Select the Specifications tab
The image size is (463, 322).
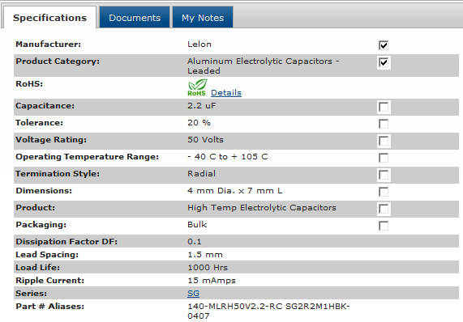[x=49, y=17]
